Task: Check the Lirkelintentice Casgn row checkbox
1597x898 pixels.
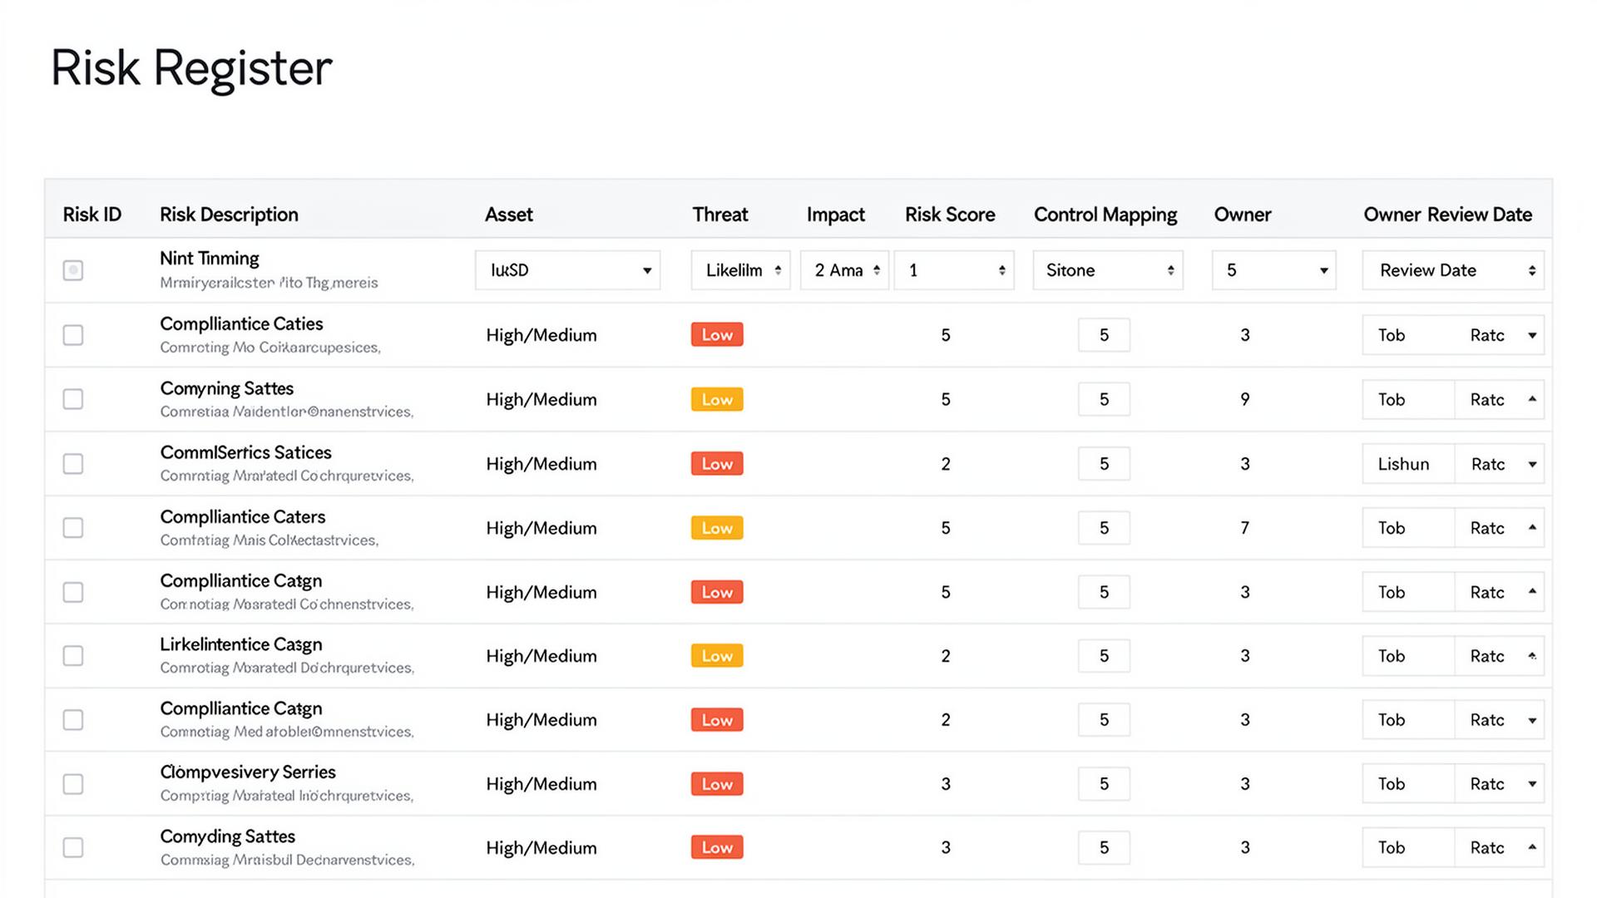Action: point(73,656)
